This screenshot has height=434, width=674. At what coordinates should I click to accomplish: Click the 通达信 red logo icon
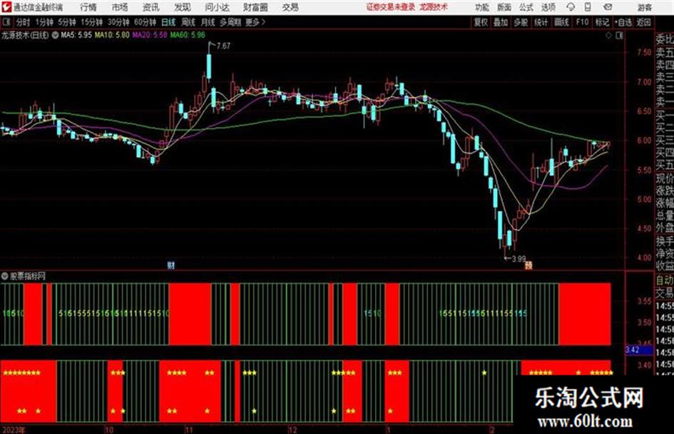(x=6, y=7)
